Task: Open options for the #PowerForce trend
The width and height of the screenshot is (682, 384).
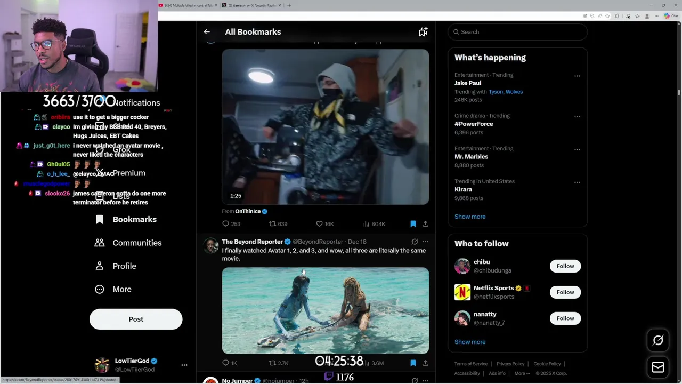Action: tap(577, 116)
